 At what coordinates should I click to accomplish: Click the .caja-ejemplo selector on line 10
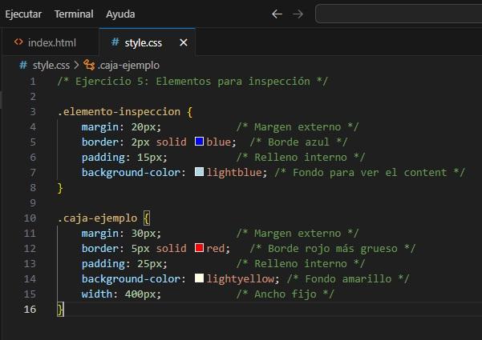click(97, 218)
